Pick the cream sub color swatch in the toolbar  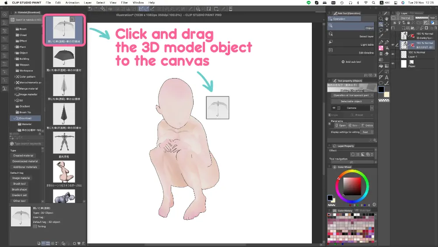click(387, 94)
